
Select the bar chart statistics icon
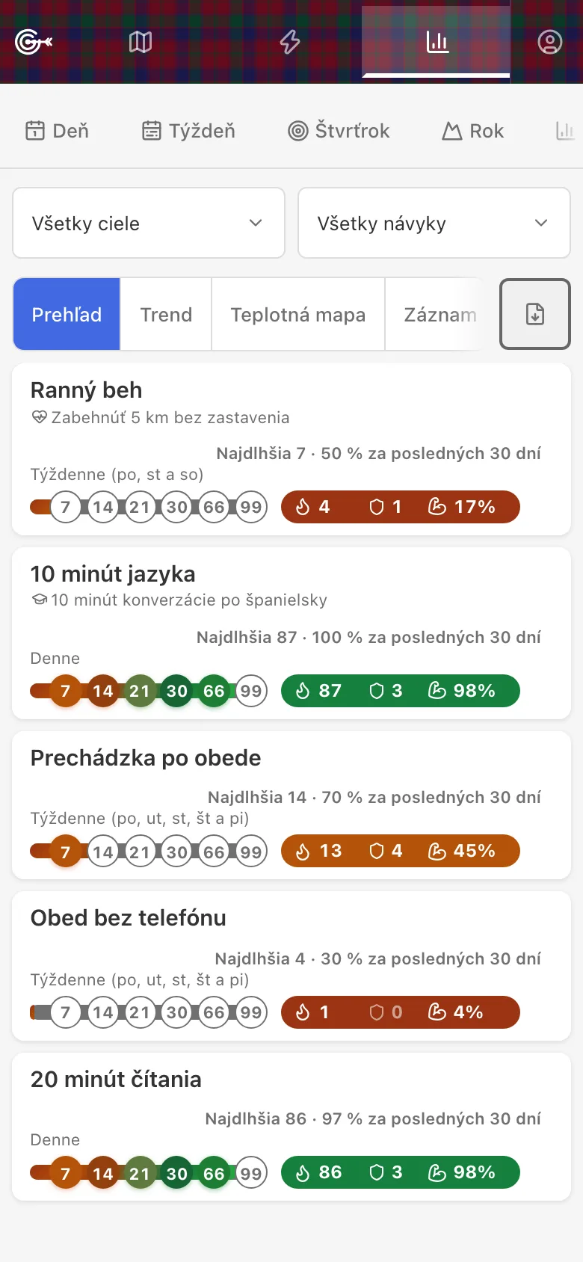437,42
